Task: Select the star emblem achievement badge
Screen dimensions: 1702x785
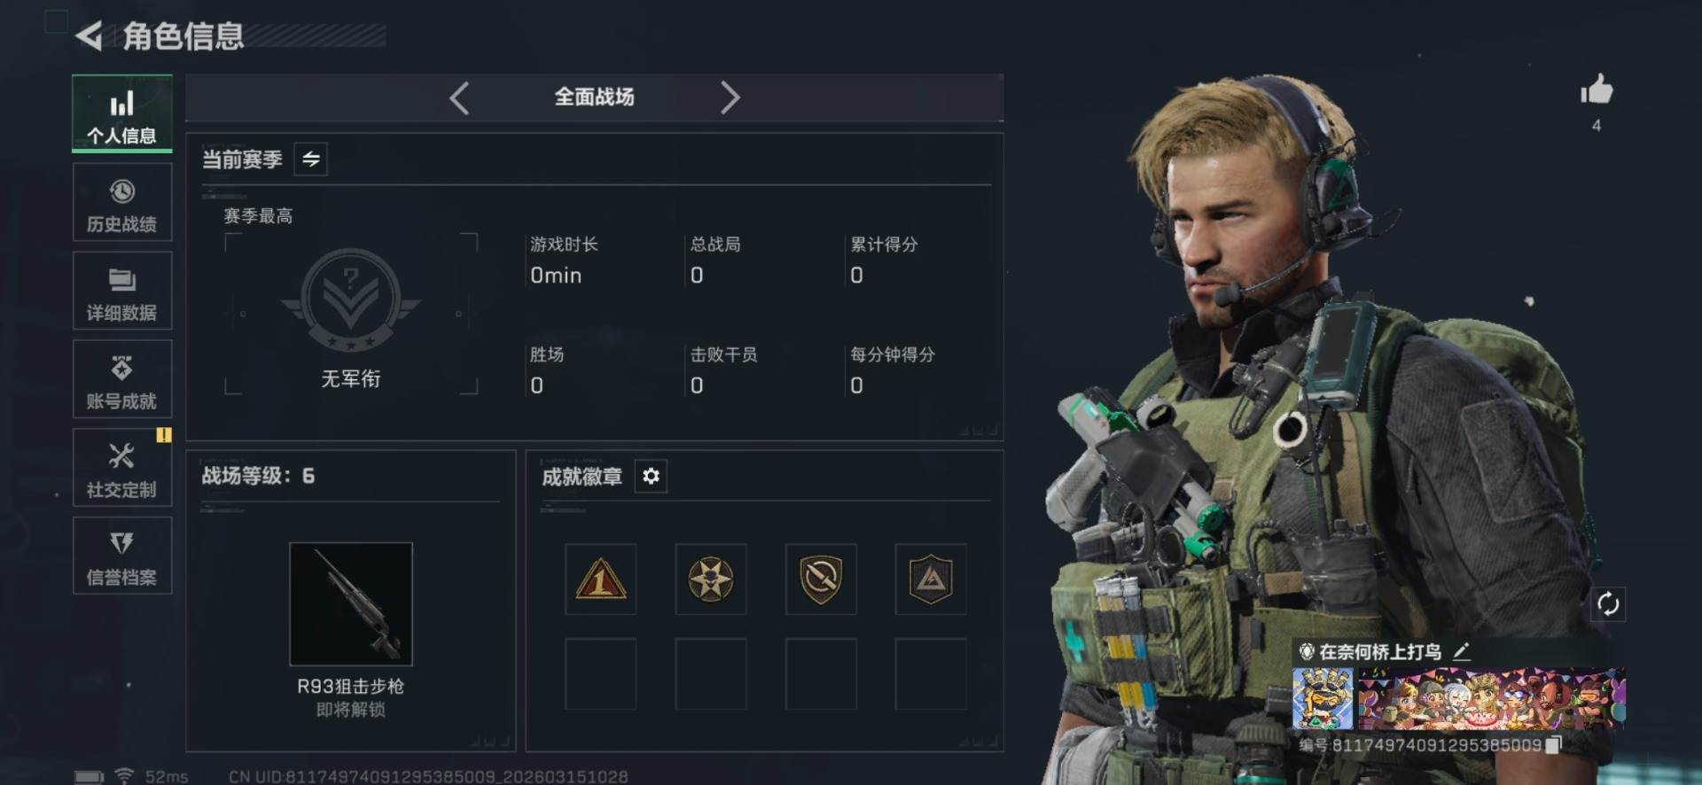Action: [711, 579]
